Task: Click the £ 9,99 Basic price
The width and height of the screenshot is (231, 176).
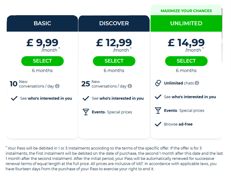Action: tap(43, 43)
